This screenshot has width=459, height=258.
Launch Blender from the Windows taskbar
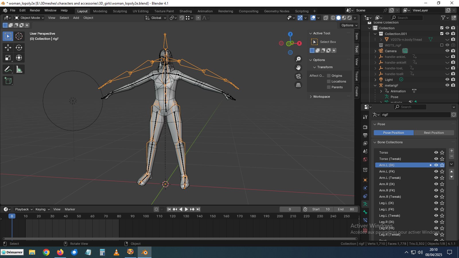pyautogui.click(x=144, y=252)
